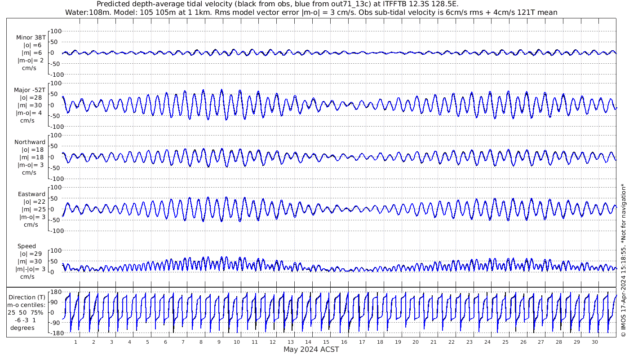Click the 180 tick on Direction axis

click(x=55, y=292)
